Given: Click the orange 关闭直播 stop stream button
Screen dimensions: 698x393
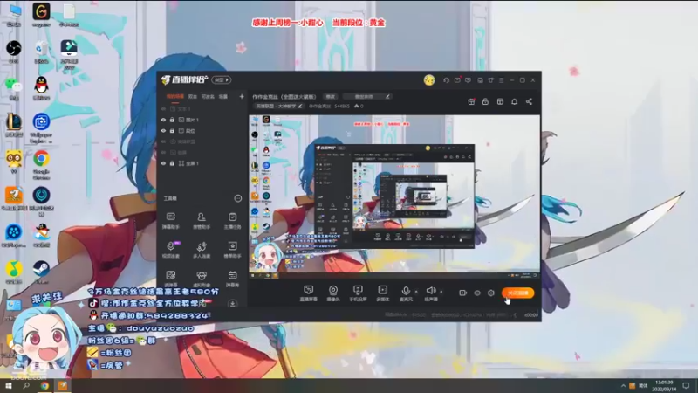Looking at the screenshot, I should (x=518, y=293).
